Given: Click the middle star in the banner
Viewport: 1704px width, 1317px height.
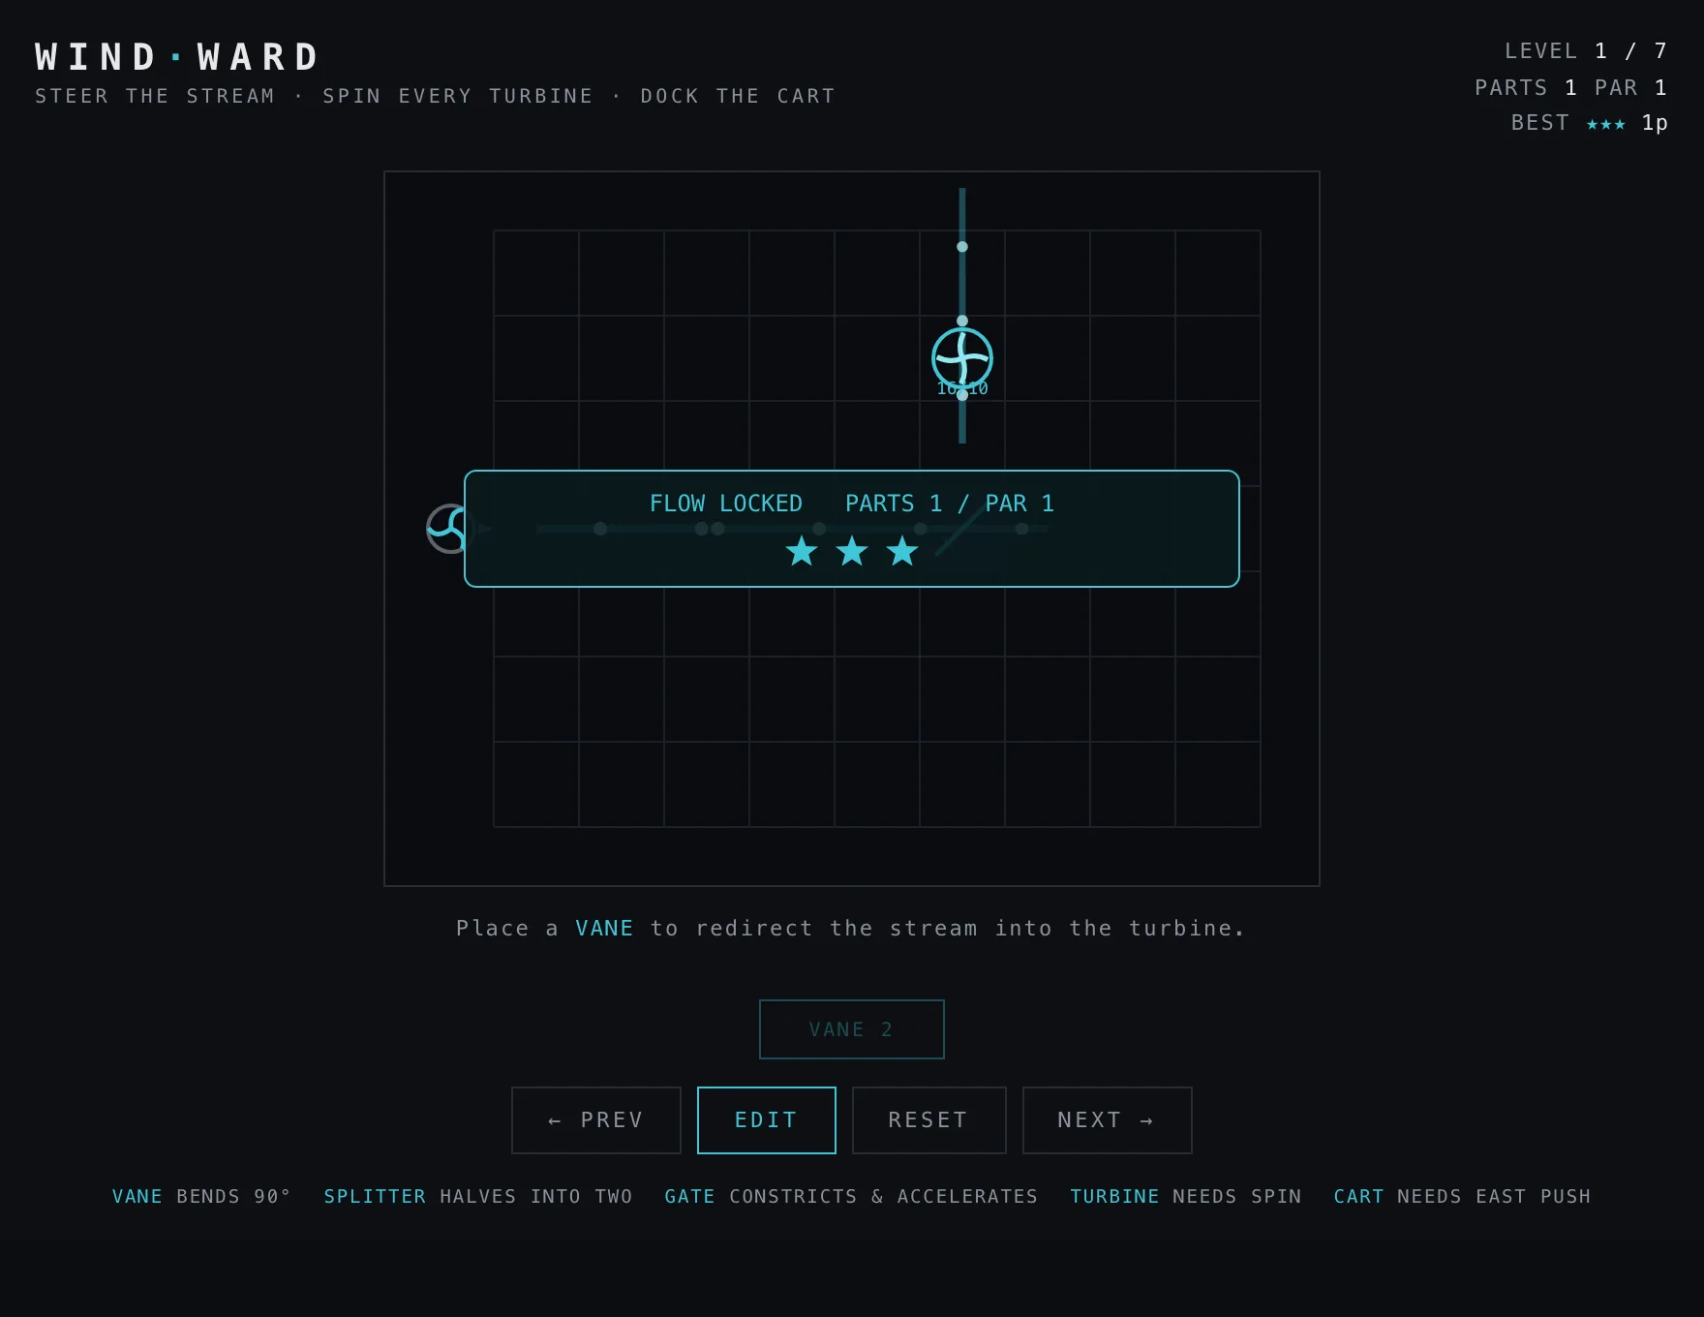Looking at the screenshot, I should pos(852,551).
